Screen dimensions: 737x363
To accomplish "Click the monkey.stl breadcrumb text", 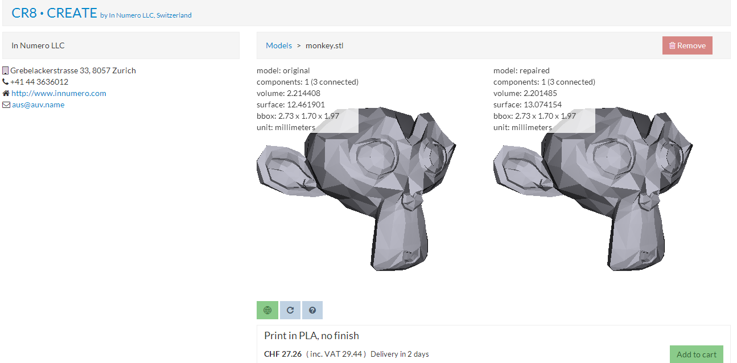I will coord(324,45).
